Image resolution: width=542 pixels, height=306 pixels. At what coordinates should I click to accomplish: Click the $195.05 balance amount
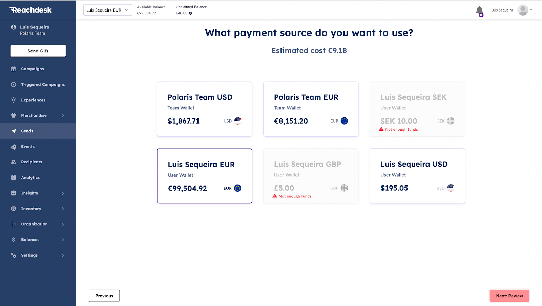[394, 188]
